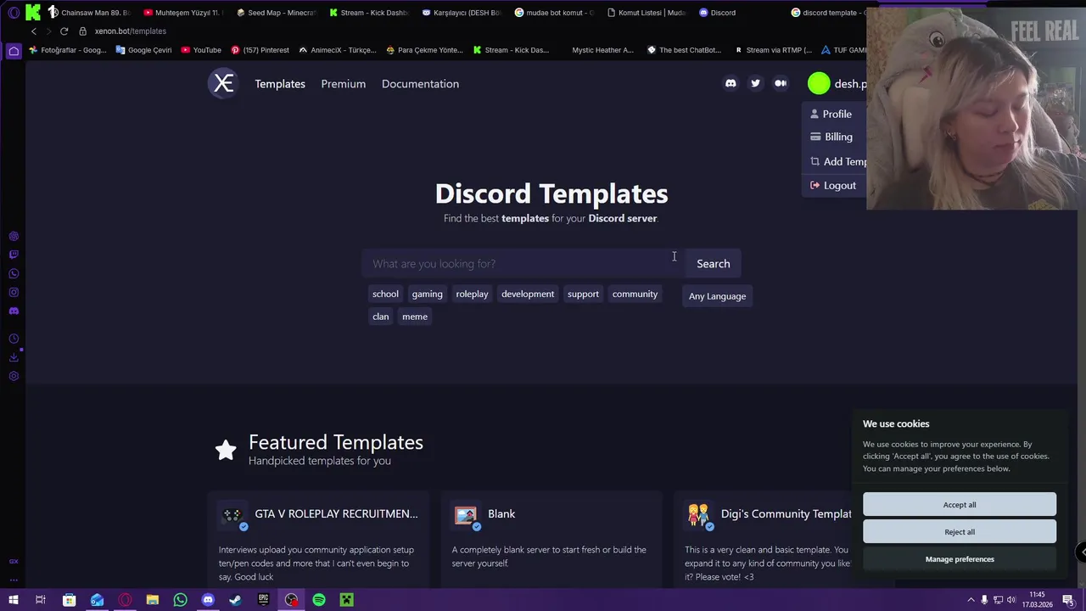Image resolution: width=1086 pixels, height=611 pixels.
Task: Click the sidebar three-dots more icon
Action: coord(14,580)
